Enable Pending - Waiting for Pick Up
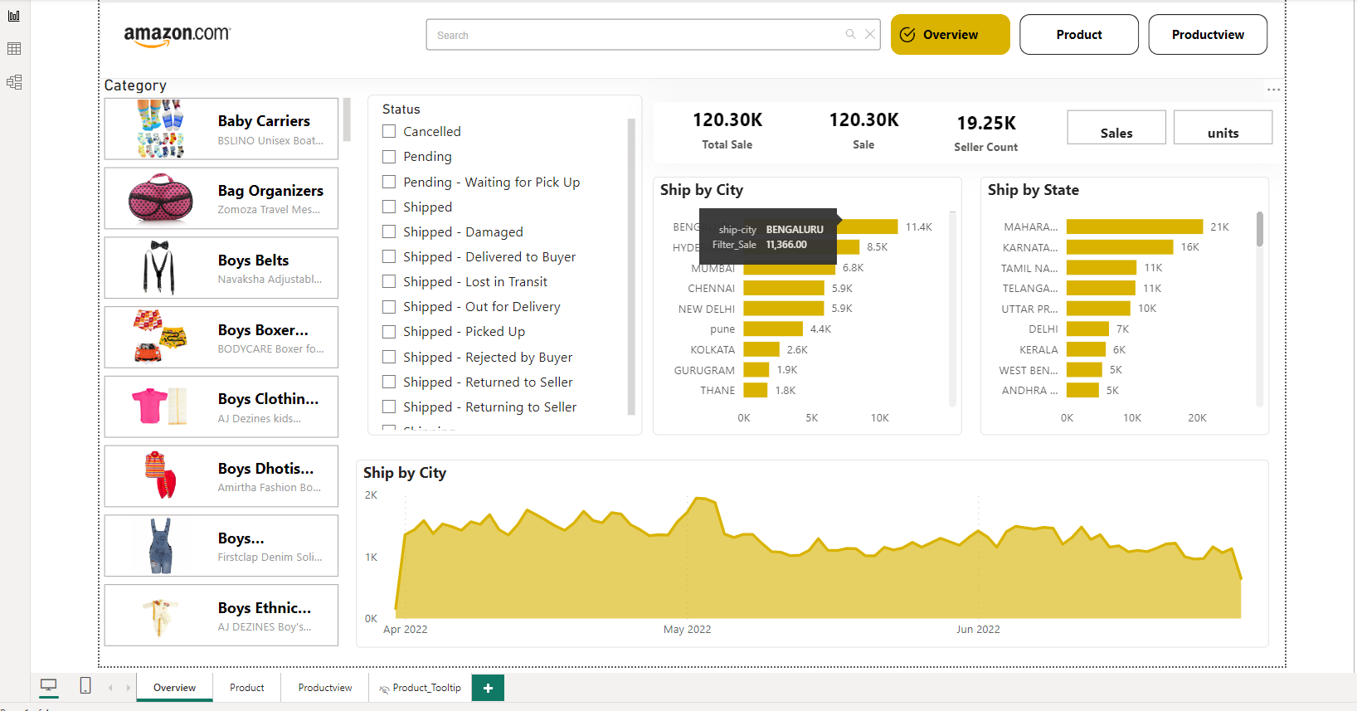The image size is (1357, 711). [389, 182]
